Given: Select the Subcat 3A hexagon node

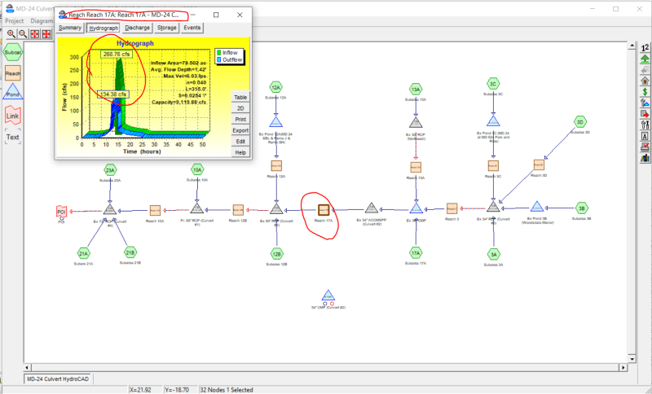Looking at the screenshot, I should 493,254.
